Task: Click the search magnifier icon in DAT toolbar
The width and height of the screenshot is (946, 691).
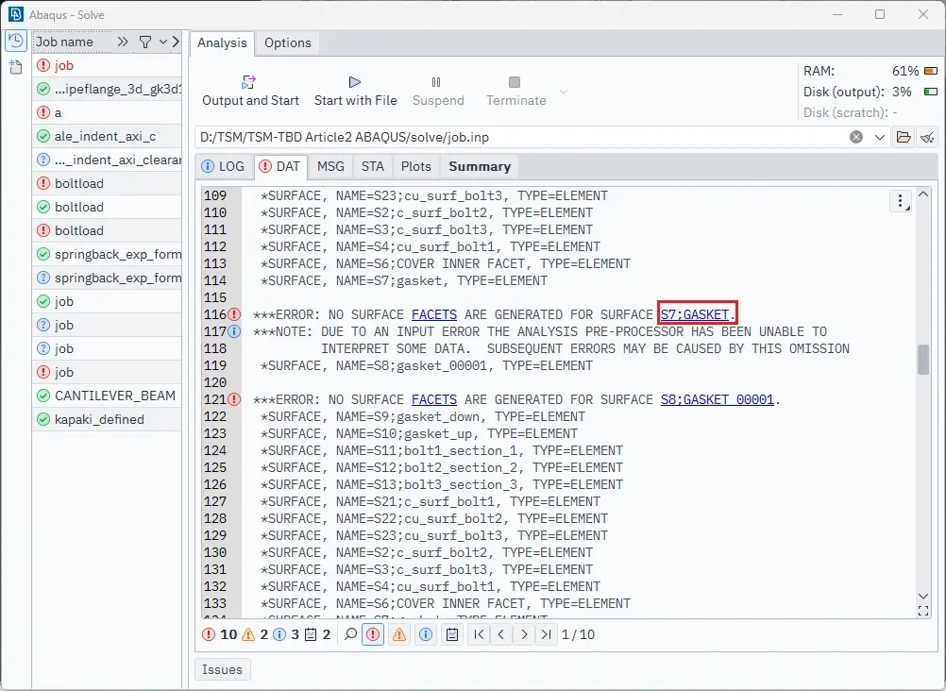Action: [x=350, y=634]
